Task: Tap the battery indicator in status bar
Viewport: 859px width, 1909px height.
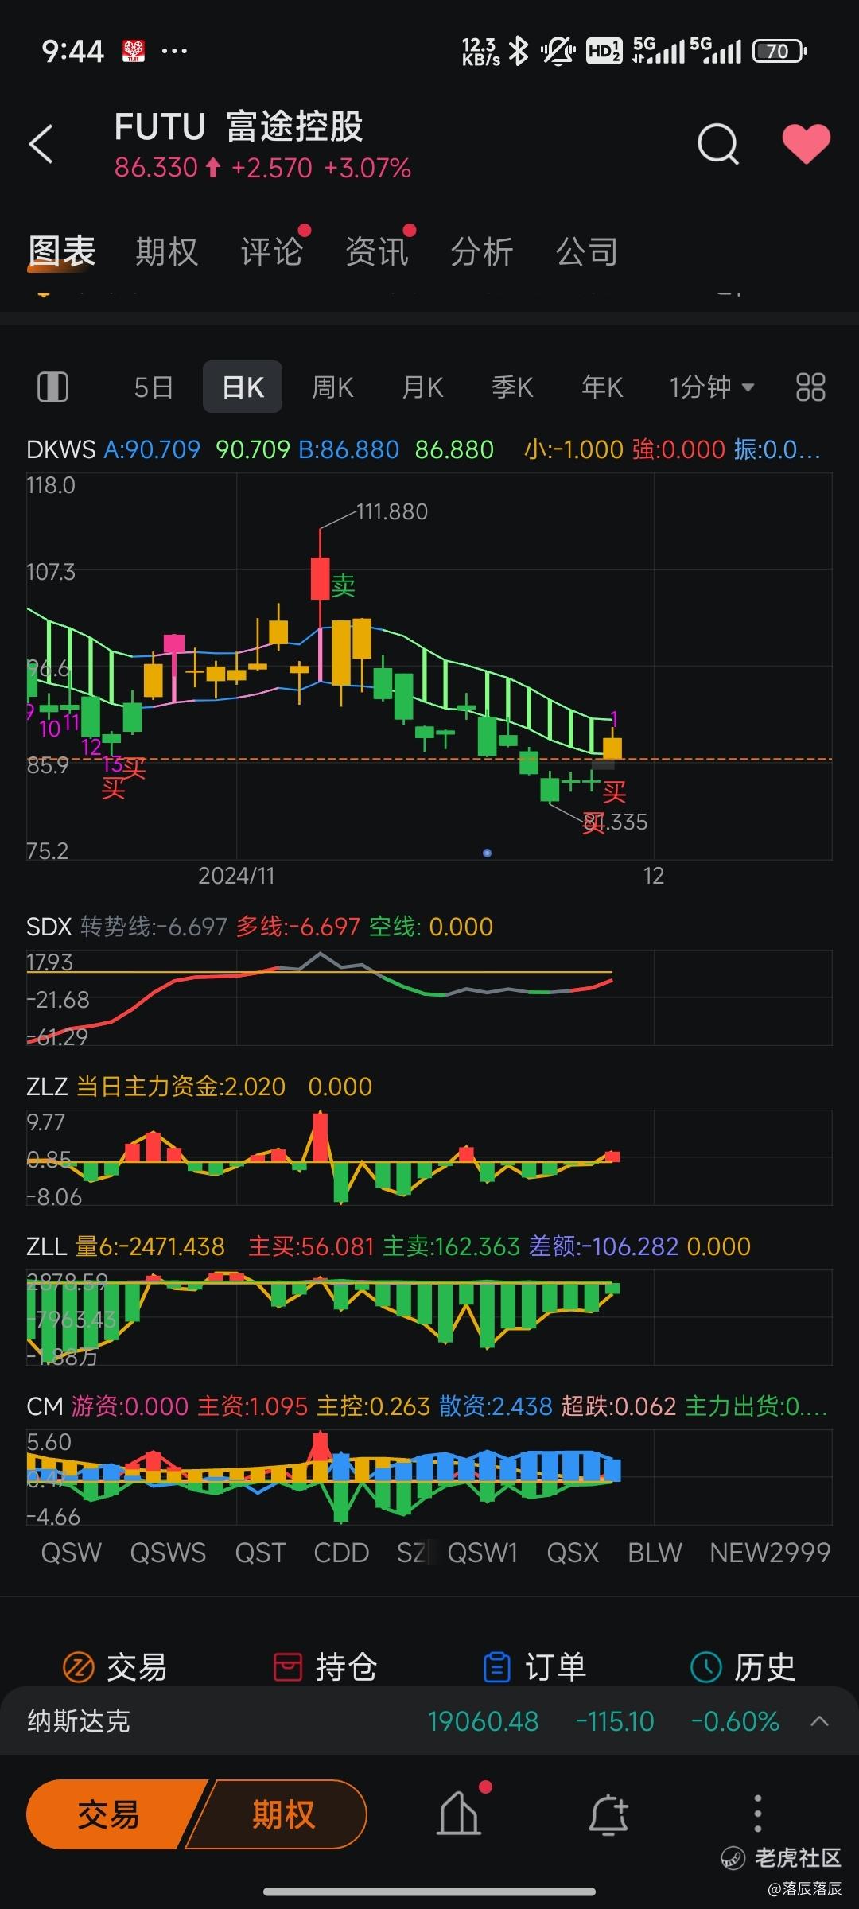Action: coord(779,52)
